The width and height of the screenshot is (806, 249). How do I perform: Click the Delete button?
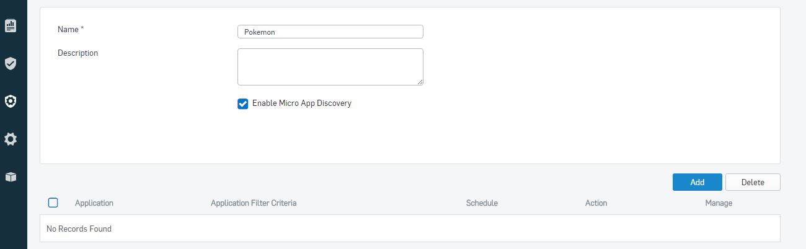(753, 182)
